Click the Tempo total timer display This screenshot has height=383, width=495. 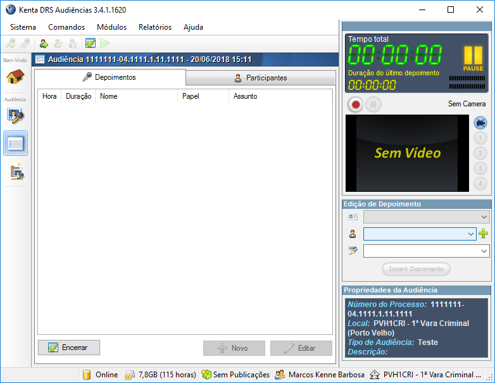click(x=395, y=54)
